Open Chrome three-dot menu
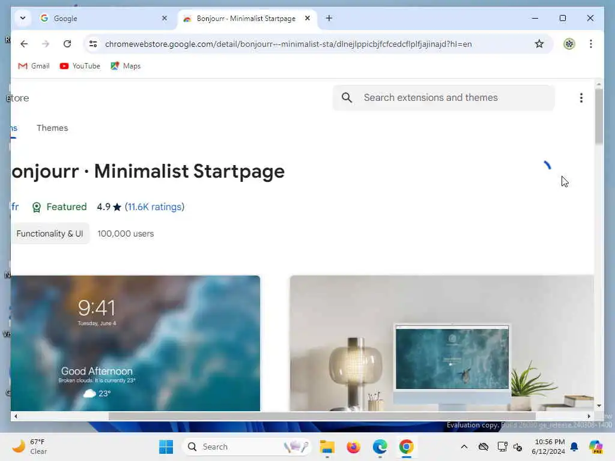Image resolution: width=615 pixels, height=461 pixels. (x=591, y=44)
